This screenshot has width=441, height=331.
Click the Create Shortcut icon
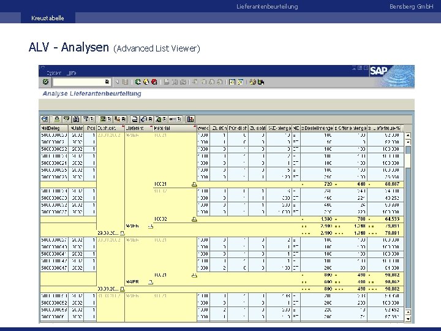pyautogui.click(x=241, y=82)
